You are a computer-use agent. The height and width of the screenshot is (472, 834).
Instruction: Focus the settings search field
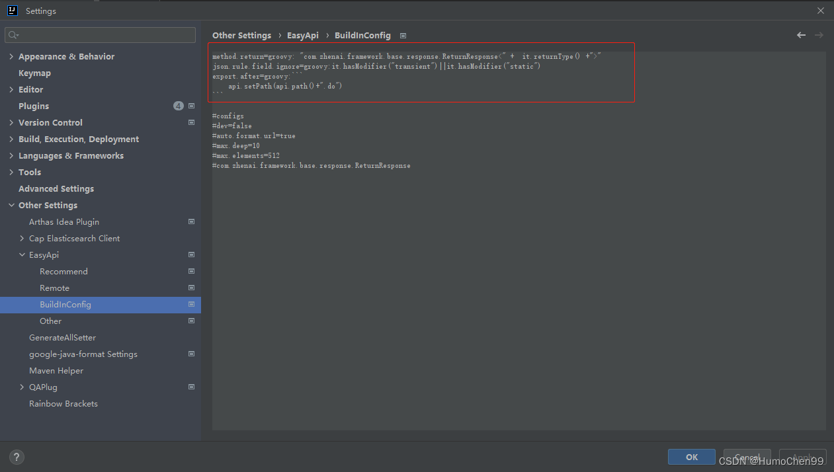click(101, 35)
